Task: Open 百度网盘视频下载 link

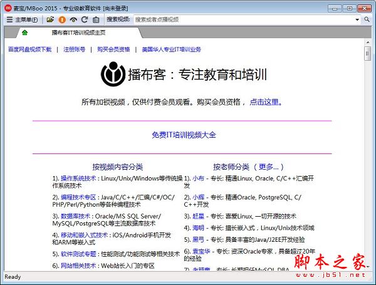Action: (29, 49)
